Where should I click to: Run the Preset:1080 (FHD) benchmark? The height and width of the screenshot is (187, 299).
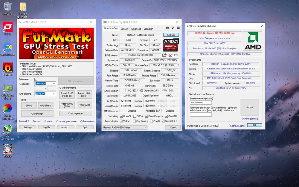tap(67, 105)
